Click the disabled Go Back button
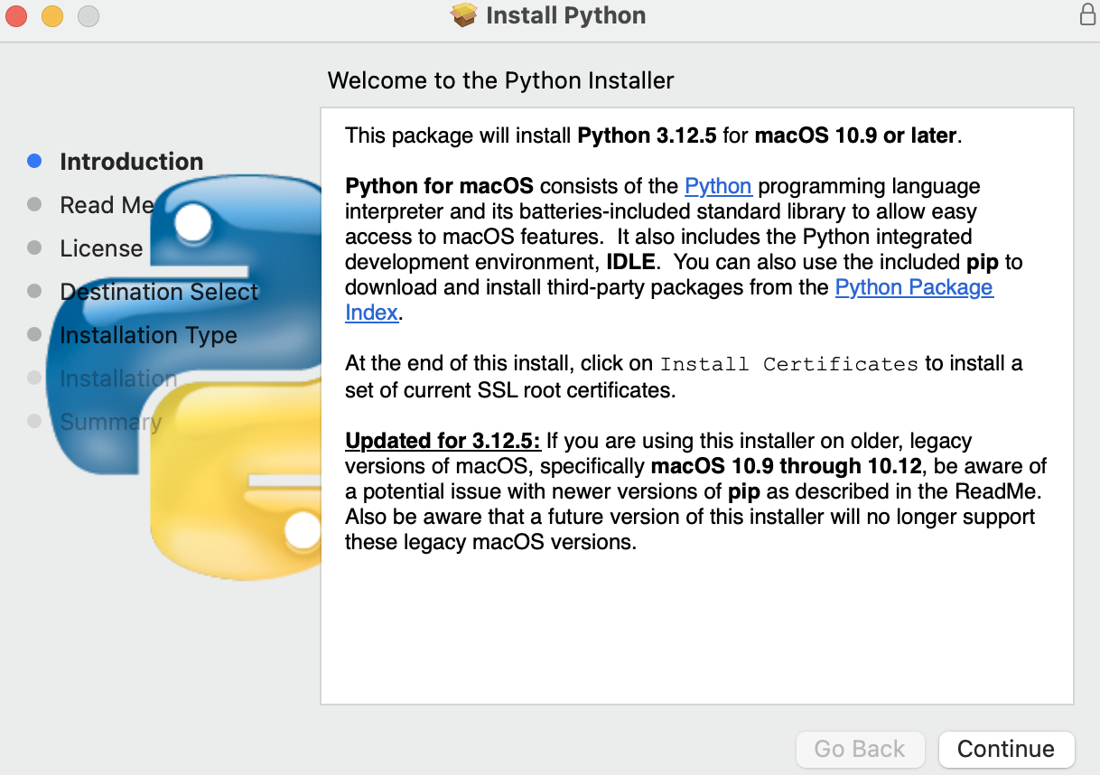Screen dimensions: 1100x775 [x=860, y=749]
